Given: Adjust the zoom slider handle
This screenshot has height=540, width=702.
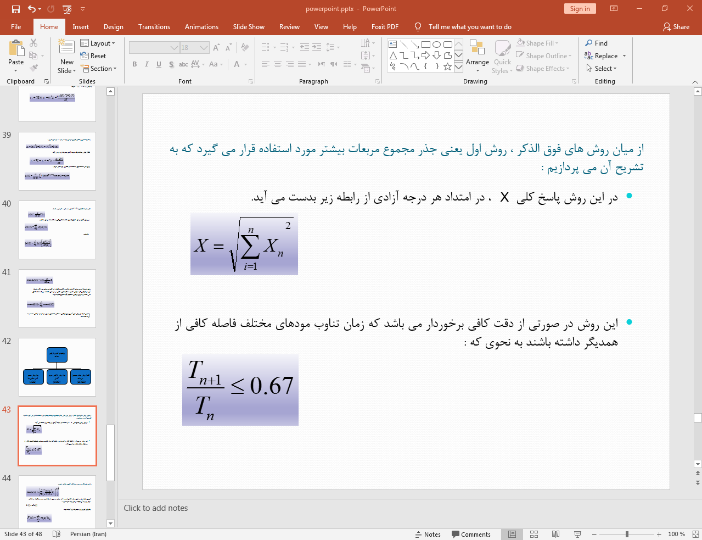Looking at the screenshot, I should click(x=627, y=534).
